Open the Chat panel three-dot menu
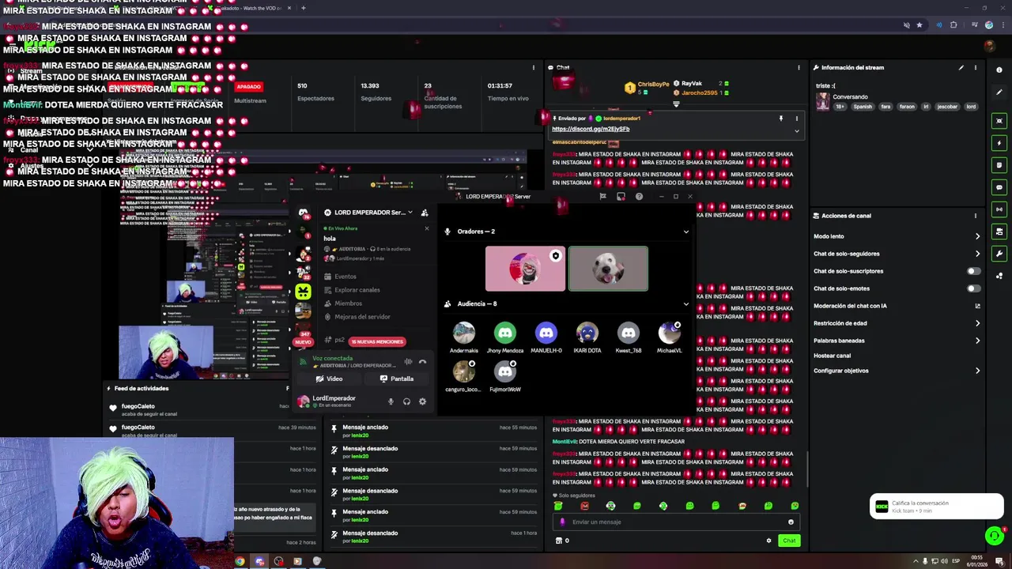The height and width of the screenshot is (569, 1012). coord(799,68)
